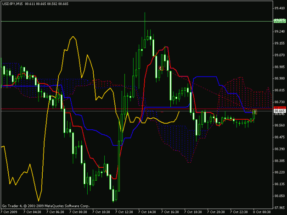Click the red price tag above 88.665
Image resolution: width=287 pixels, height=215 pixels.
tap(280, 108)
